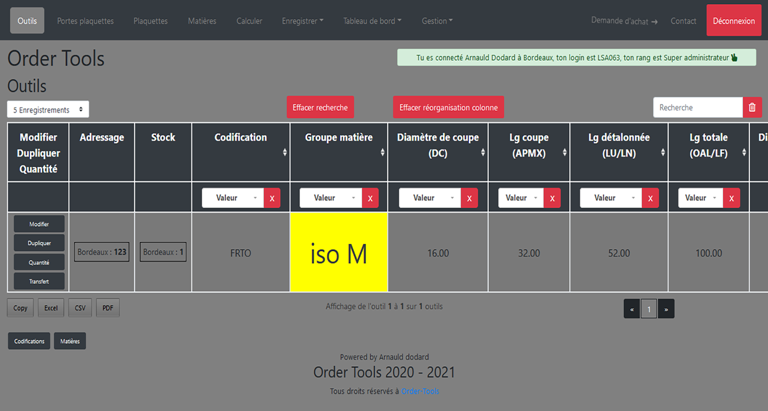768x411 pixels.
Task: Click Effacer réorganisation colonne button
Action: click(x=449, y=107)
